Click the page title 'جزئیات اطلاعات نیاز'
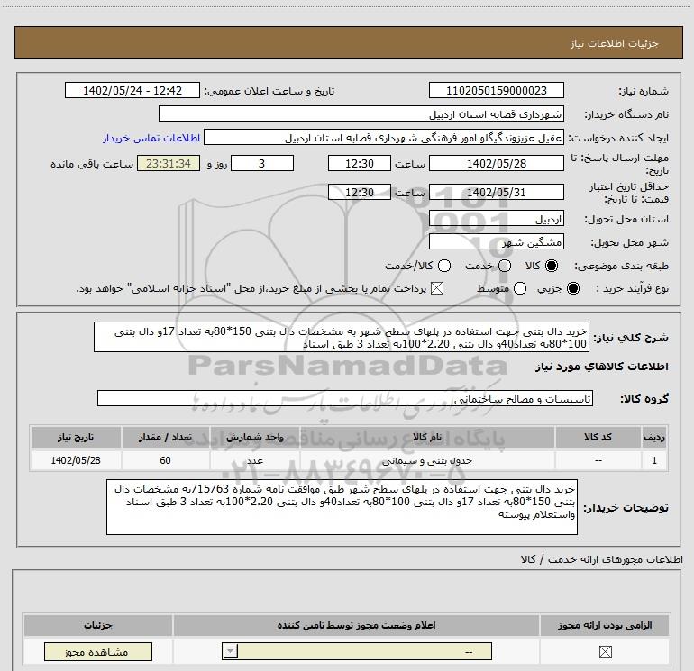The width and height of the screenshot is (694, 671). (x=615, y=43)
